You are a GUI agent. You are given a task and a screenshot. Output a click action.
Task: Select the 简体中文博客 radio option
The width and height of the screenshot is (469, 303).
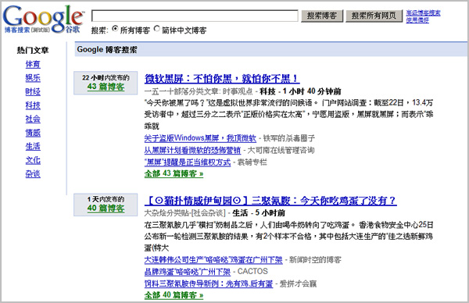[157, 29]
